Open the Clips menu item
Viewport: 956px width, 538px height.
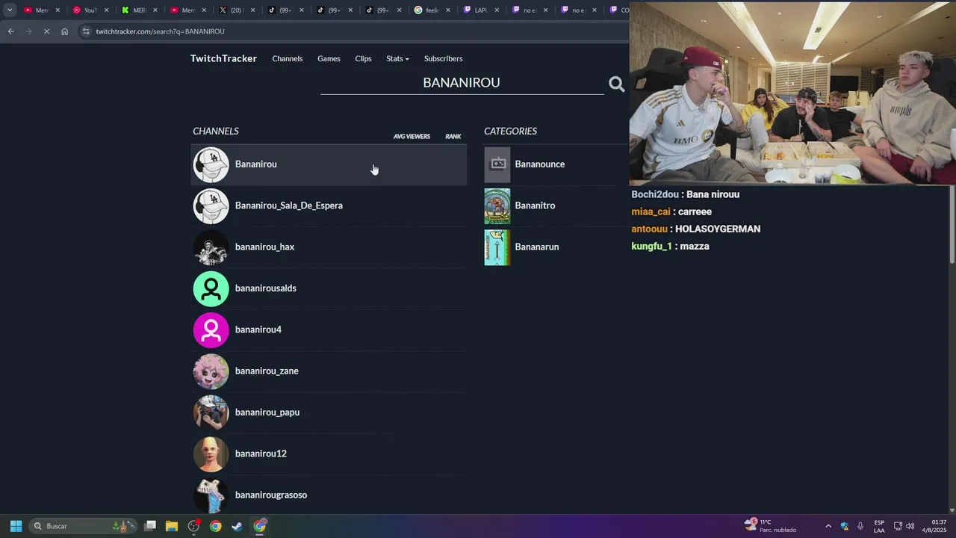(363, 58)
